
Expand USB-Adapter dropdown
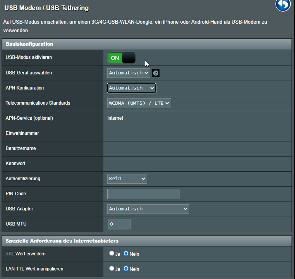click(148, 209)
